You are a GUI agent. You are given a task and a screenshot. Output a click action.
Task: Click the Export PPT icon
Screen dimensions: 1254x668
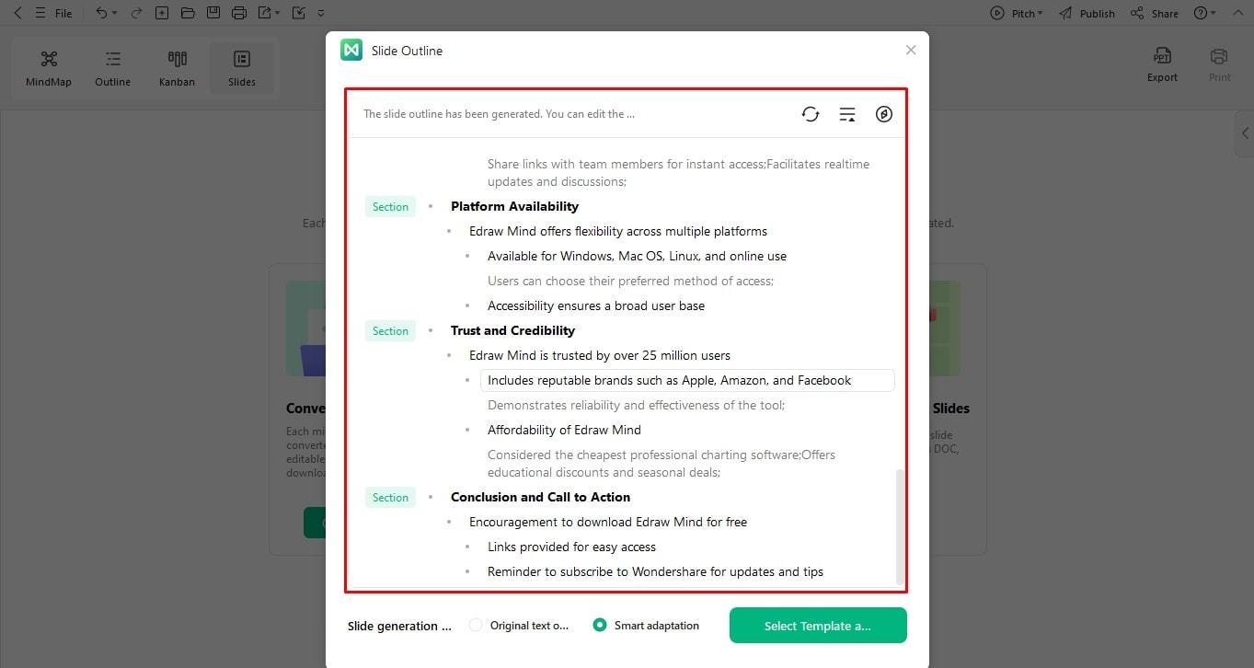(1162, 65)
